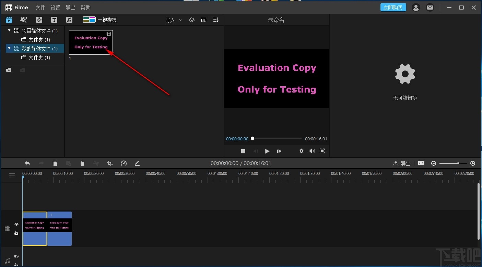Copy the selected timeline clip
482x267 pixels.
[55, 163]
